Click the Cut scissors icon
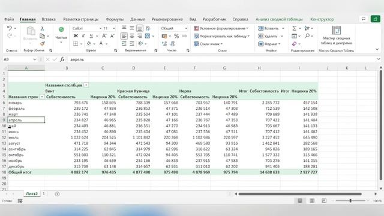The width and height of the screenshot is (384, 216). (x=42, y=28)
